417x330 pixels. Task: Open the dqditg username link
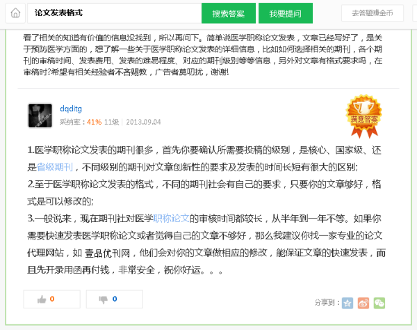tap(71, 109)
